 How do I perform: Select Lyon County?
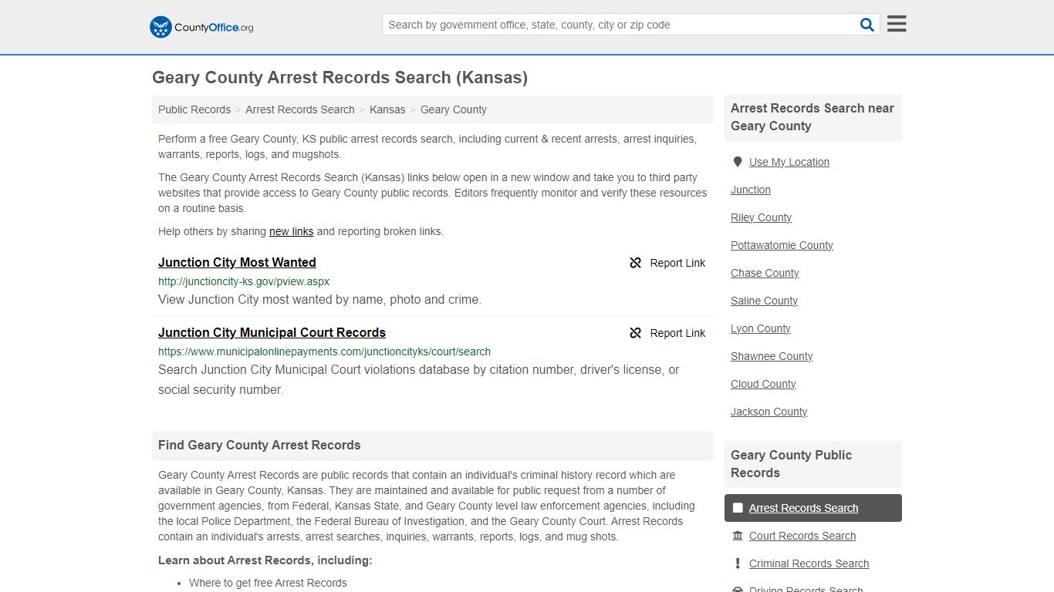point(760,328)
